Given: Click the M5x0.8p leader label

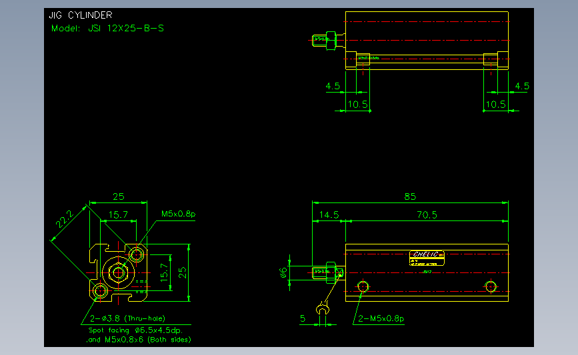Looking at the screenshot, I should pyautogui.click(x=178, y=214).
